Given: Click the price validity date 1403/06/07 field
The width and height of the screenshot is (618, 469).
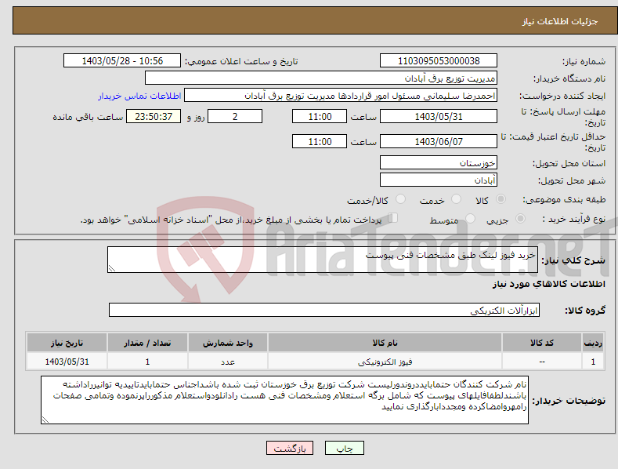Looking at the screenshot, I should tap(439, 141).
